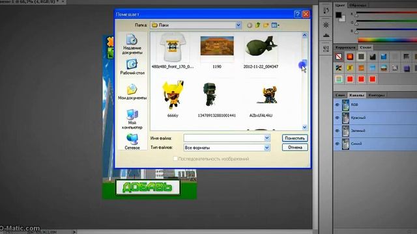
Task: Create a new folder in dialog
Action: pos(266,25)
